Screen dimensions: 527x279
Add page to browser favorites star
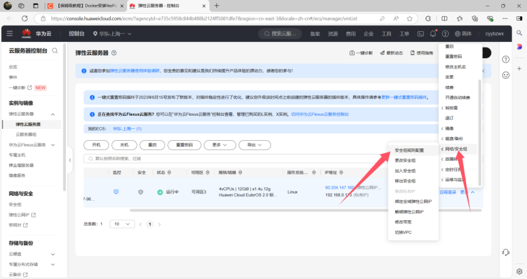pos(409,19)
